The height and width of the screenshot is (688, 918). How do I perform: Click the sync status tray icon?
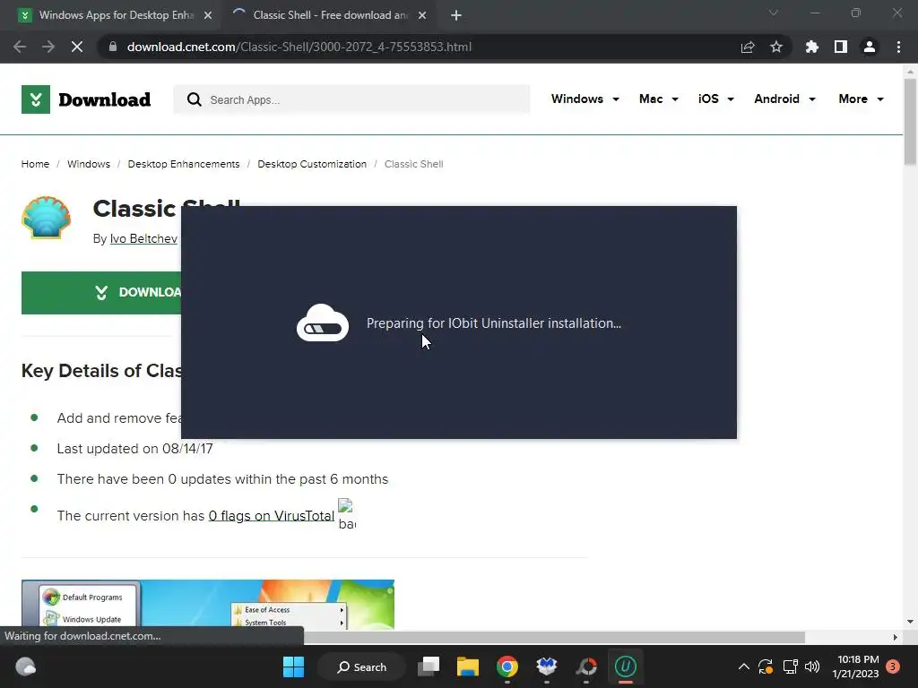click(766, 666)
